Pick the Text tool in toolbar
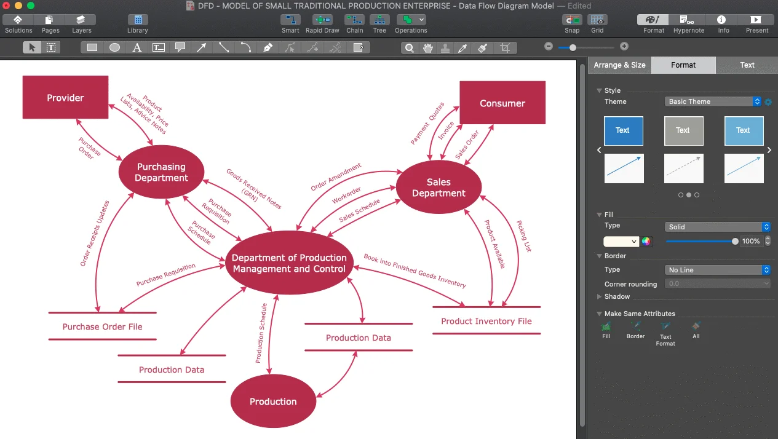This screenshot has width=778, height=439. click(137, 47)
